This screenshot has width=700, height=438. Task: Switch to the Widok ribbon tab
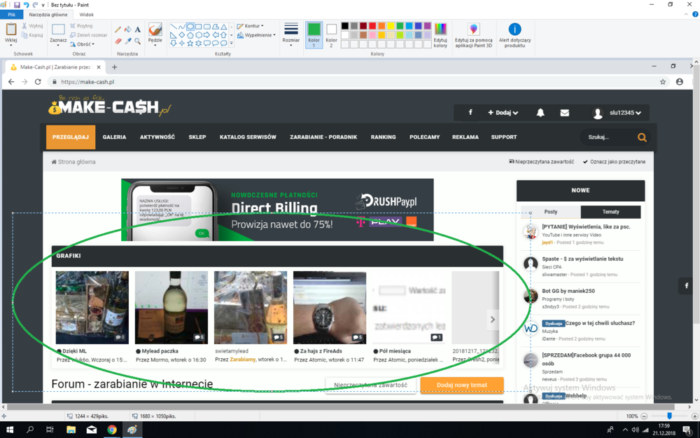(86, 14)
